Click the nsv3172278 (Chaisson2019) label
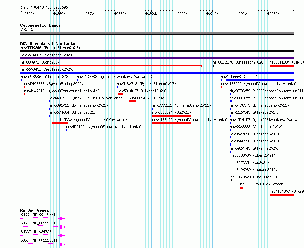This screenshot has height=248, width=304. [x=238, y=62]
